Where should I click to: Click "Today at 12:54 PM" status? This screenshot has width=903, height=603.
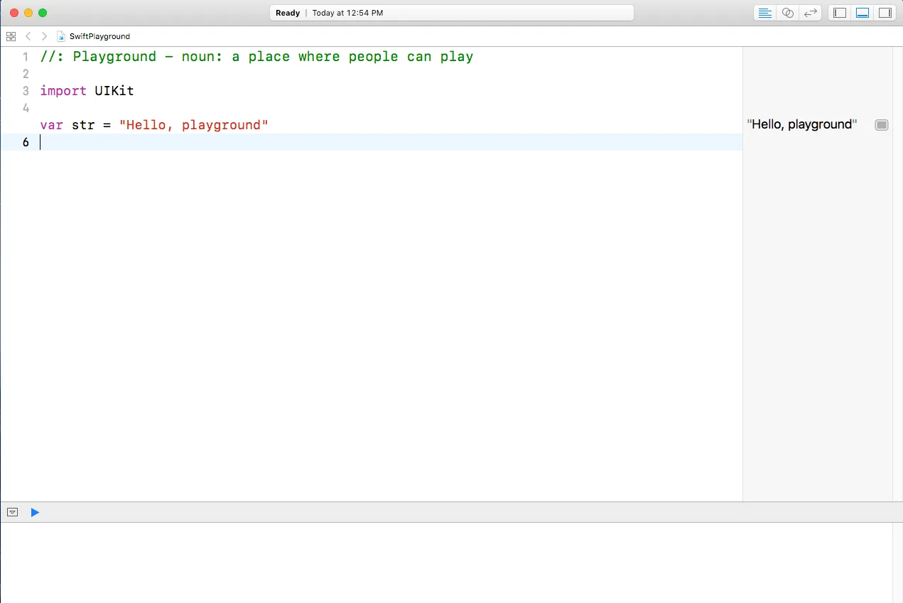click(348, 13)
